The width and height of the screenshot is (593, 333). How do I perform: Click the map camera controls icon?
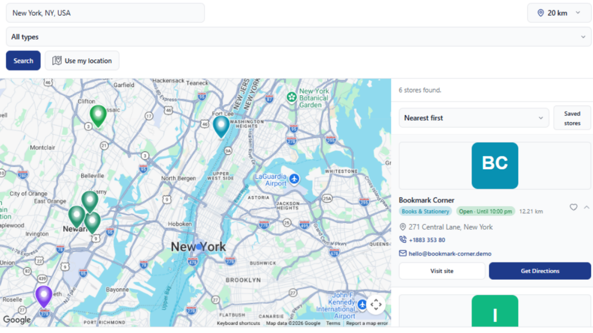(x=376, y=304)
